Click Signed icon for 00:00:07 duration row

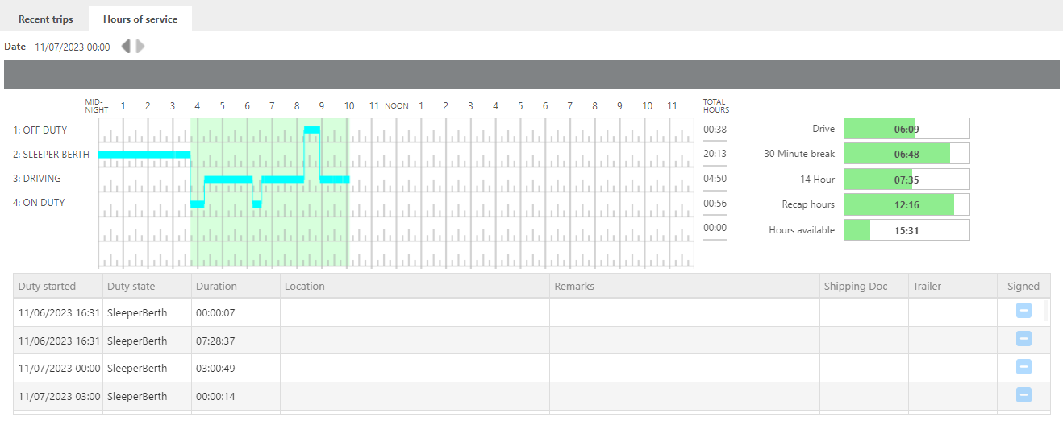click(1023, 311)
